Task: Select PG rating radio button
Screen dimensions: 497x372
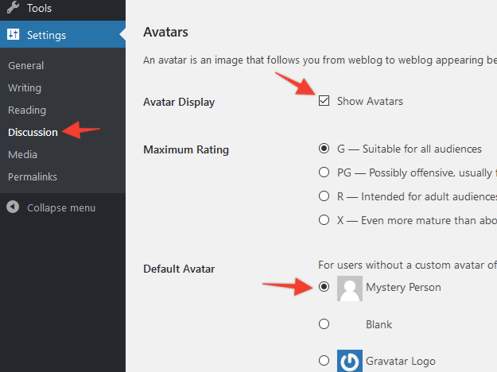Action: pyautogui.click(x=324, y=172)
